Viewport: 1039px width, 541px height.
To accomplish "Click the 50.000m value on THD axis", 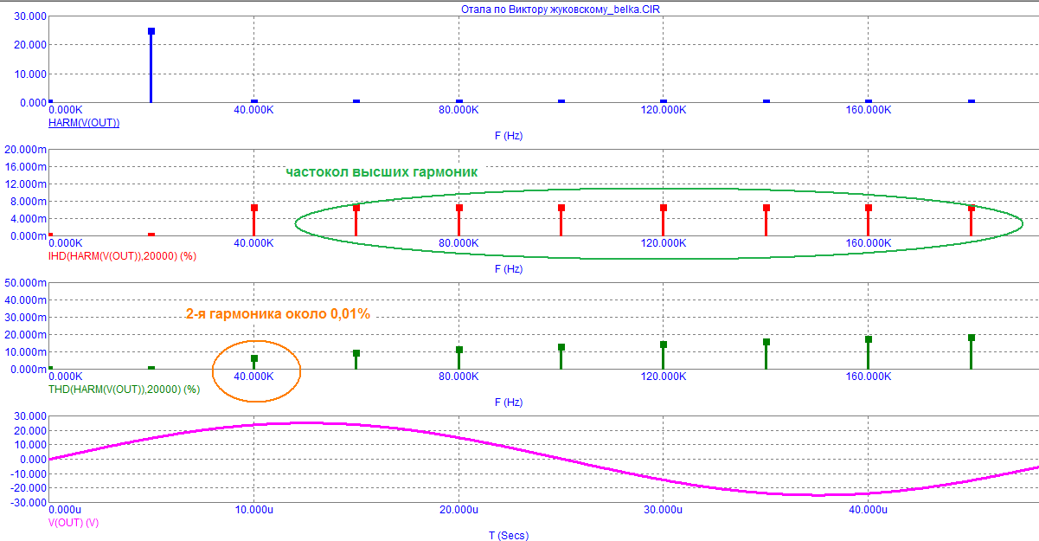I will click(x=26, y=283).
